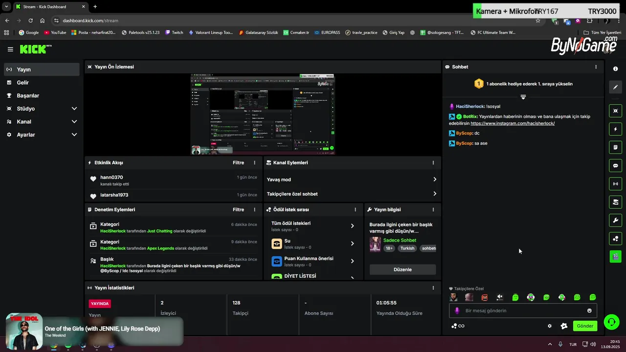Expand Tüm ödül istekleri row
This screenshot has width=626, height=352.
coord(313,226)
